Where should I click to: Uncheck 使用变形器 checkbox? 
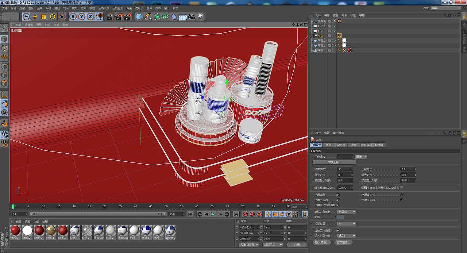point(401,200)
